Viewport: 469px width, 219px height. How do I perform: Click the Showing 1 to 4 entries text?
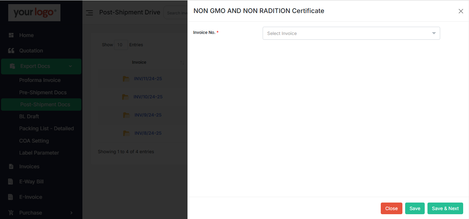point(126,152)
